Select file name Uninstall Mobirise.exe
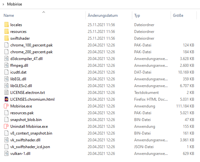The height and width of the screenshot is (162, 200). (x=29, y=127)
